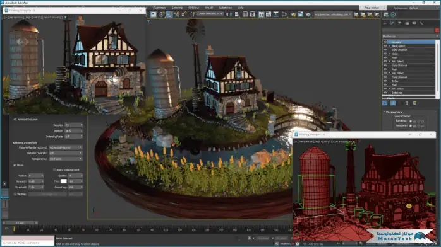Toggle the Ambient Occlusion checkbox
This screenshot has height=247, width=441.
pyautogui.click(x=15, y=119)
